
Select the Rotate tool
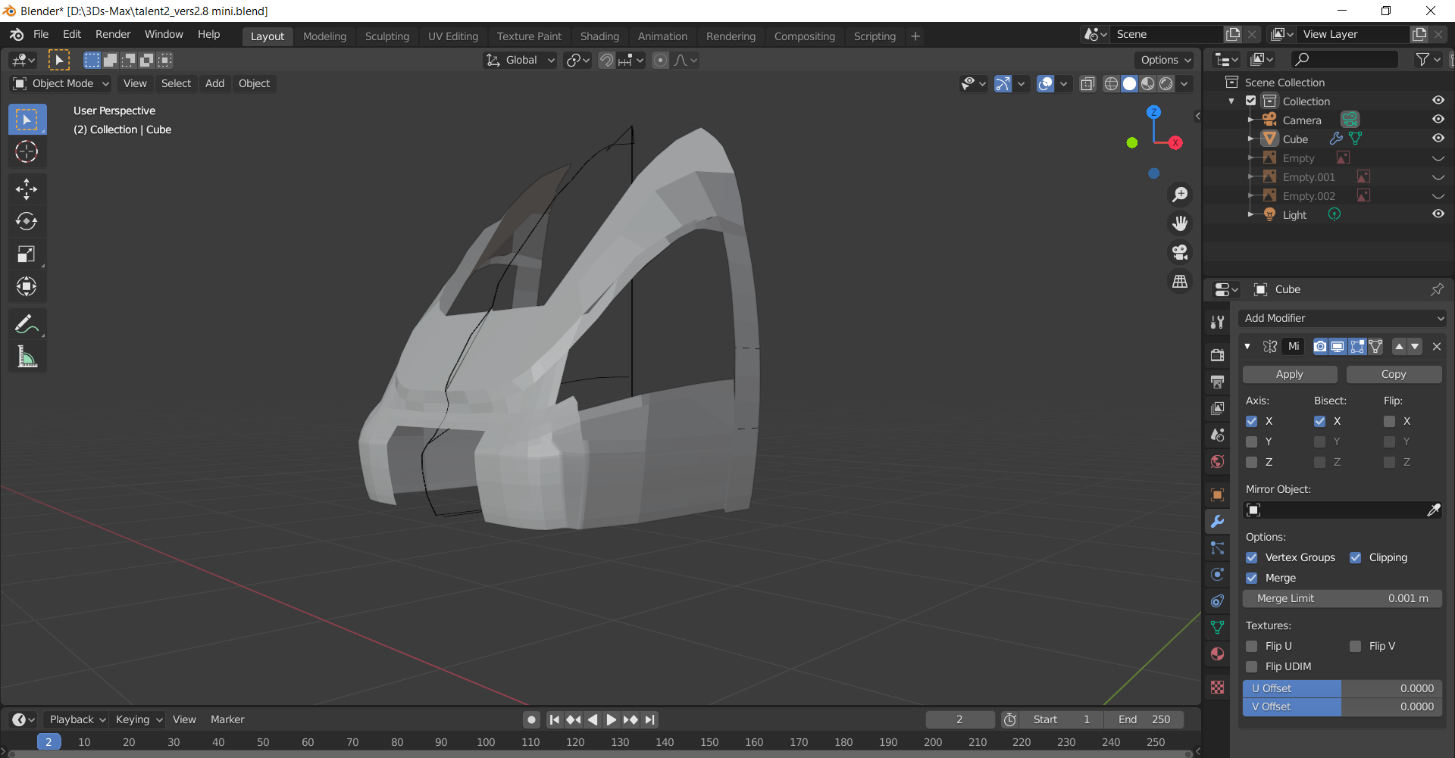click(x=27, y=221)
